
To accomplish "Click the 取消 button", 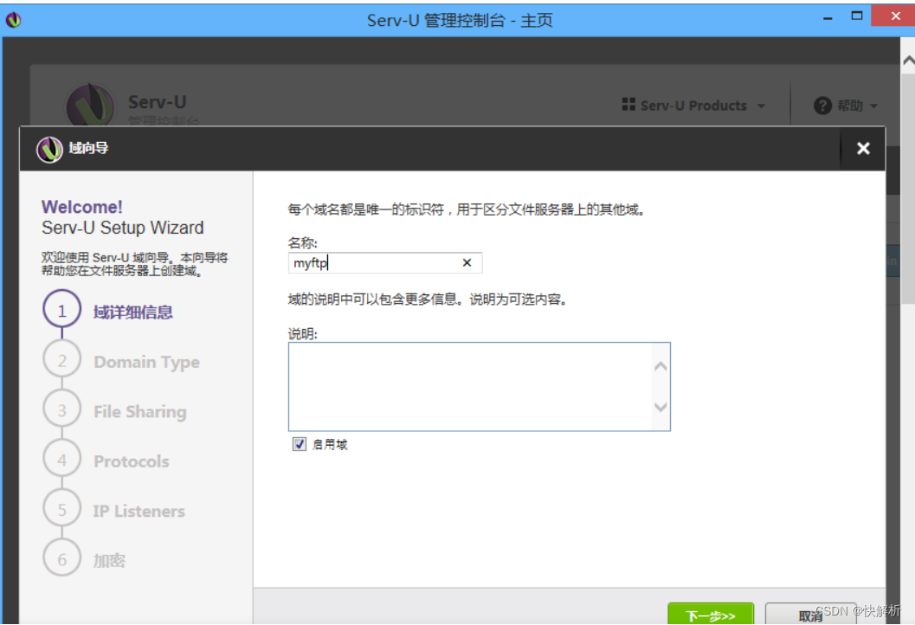I will 810,615.
